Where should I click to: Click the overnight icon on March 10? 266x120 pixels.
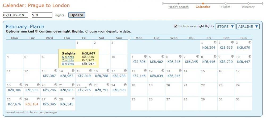(x=250, y=56)
